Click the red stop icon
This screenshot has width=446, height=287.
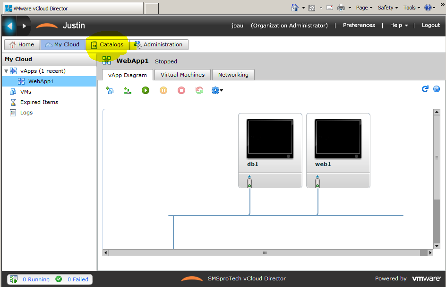[181, 90]
